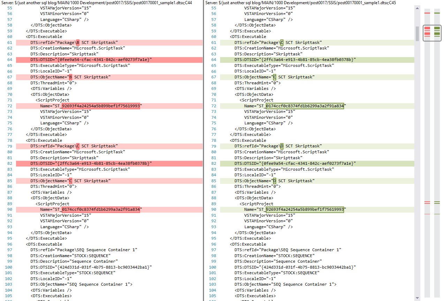Click highlighted letter D on right line 79

(282, 146)
